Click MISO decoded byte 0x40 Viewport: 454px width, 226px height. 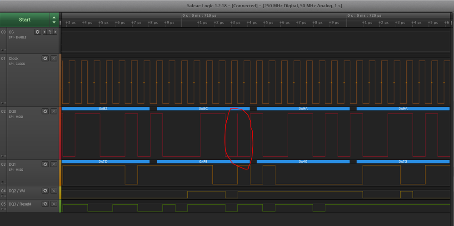click(x=303, y=161)
